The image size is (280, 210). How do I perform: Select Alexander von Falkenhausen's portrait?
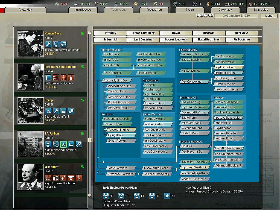(31, 77)
